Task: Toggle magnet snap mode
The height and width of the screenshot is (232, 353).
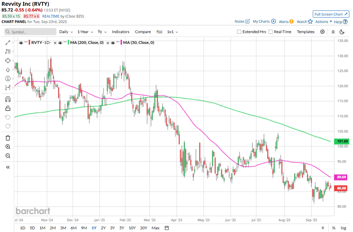Action: coord(8,99)
